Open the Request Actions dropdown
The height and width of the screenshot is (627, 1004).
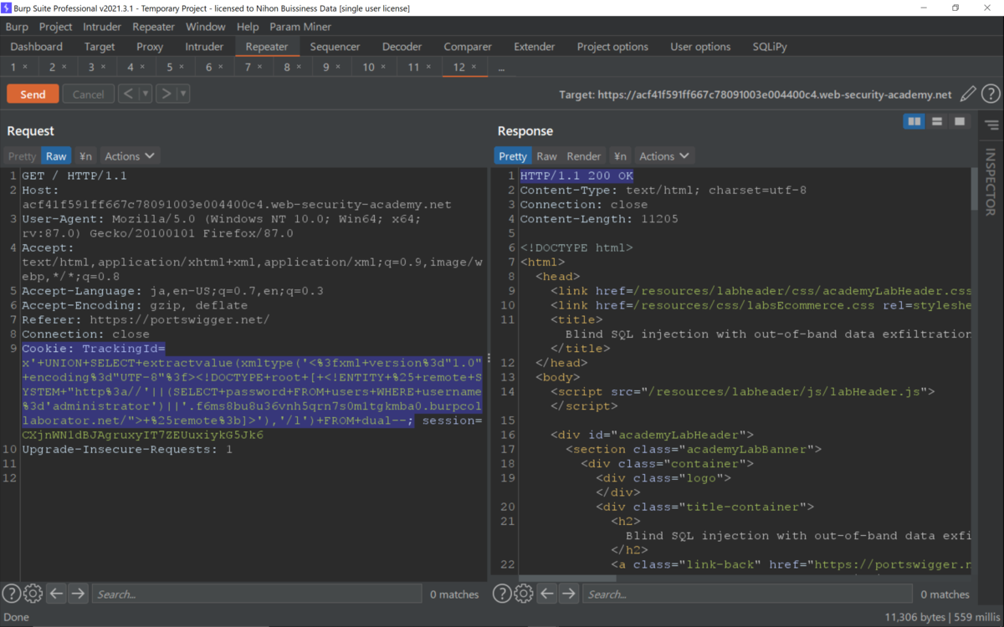click(130, 156)
